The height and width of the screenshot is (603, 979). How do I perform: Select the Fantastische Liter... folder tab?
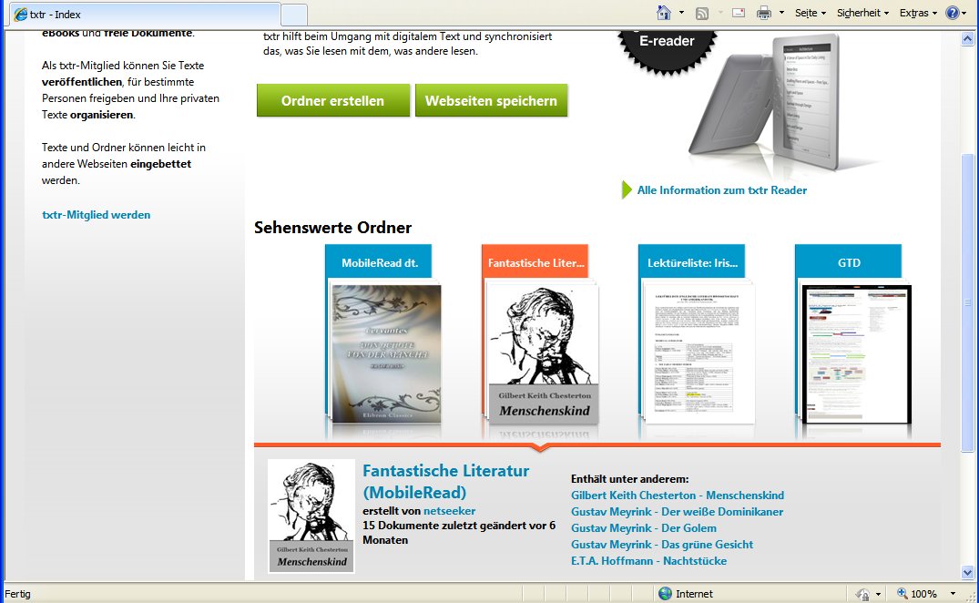pos(535,262)
